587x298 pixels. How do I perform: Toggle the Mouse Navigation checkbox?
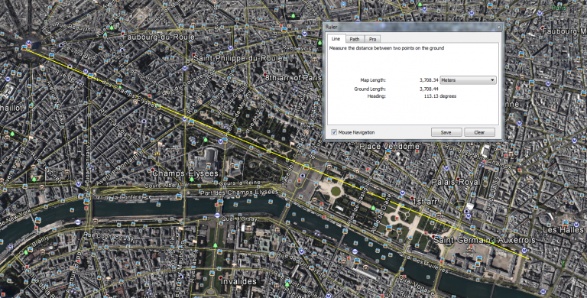pyautogui.click(x=333, y=132)
